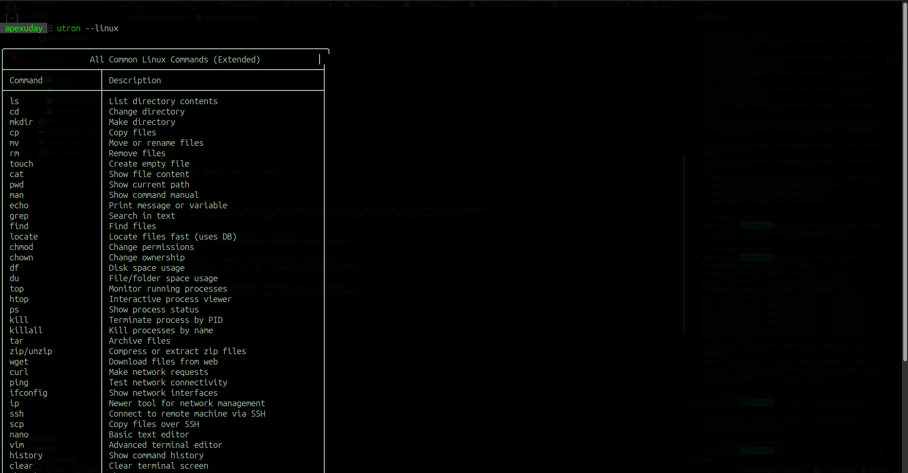Viewport: 908px width, 473px height.
Task: Select the Split Editor icon near top right
Action: point(667,5)
